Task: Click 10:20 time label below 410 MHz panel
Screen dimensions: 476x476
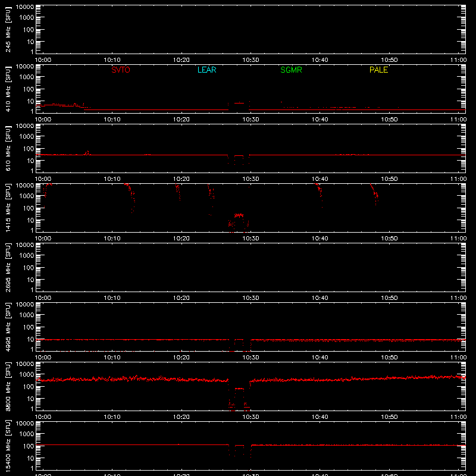Action: (181, 120)
